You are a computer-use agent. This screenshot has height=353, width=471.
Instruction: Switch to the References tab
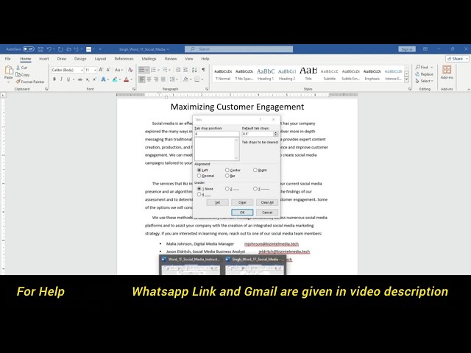tap(124, 59)
